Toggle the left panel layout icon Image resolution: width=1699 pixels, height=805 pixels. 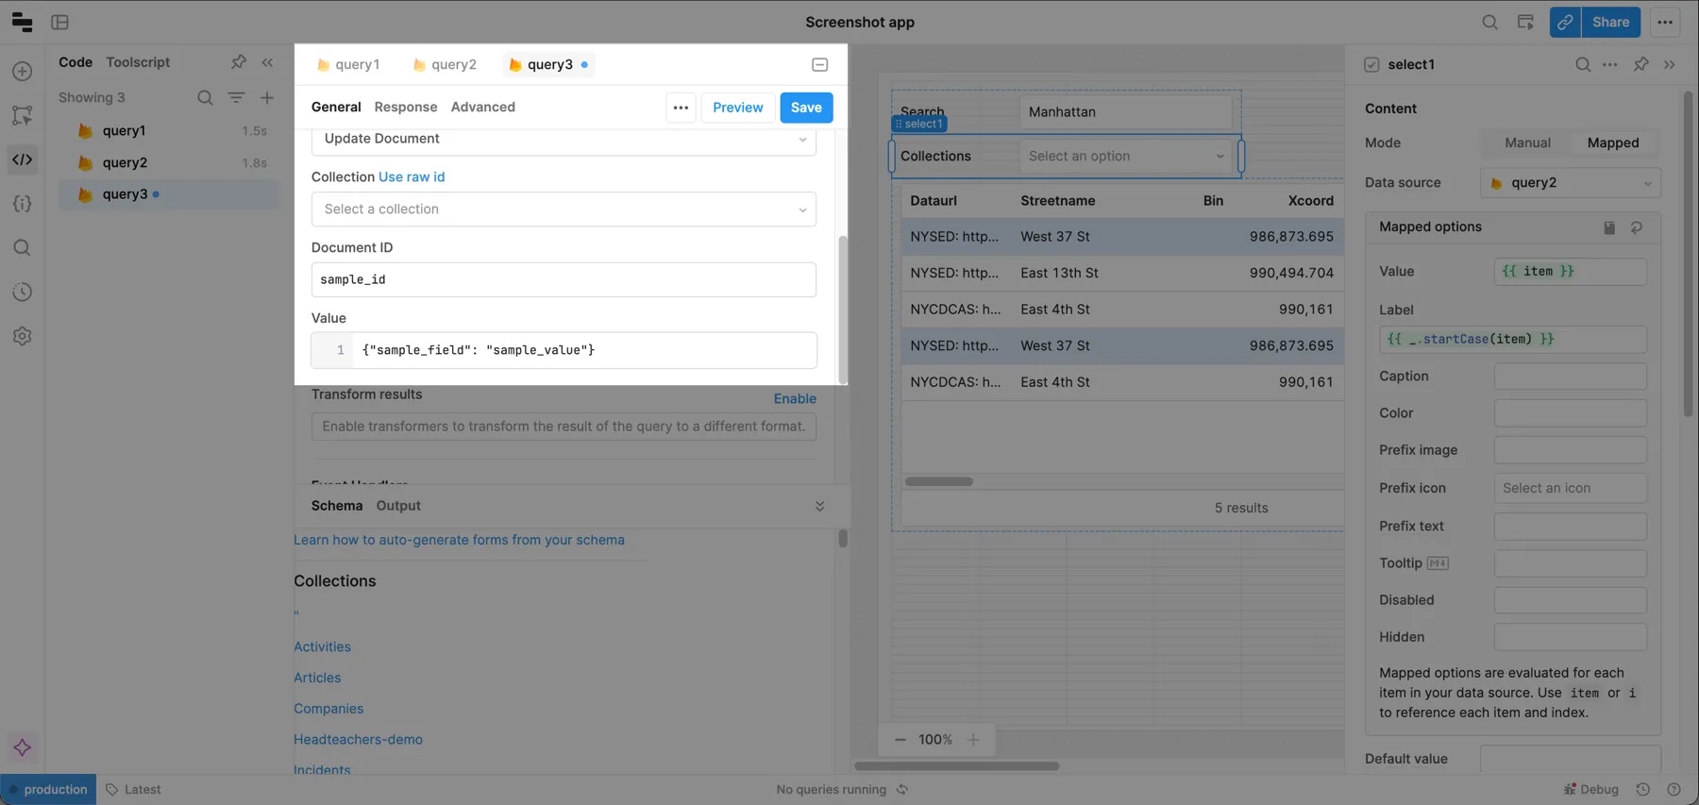tap(60, 22)
